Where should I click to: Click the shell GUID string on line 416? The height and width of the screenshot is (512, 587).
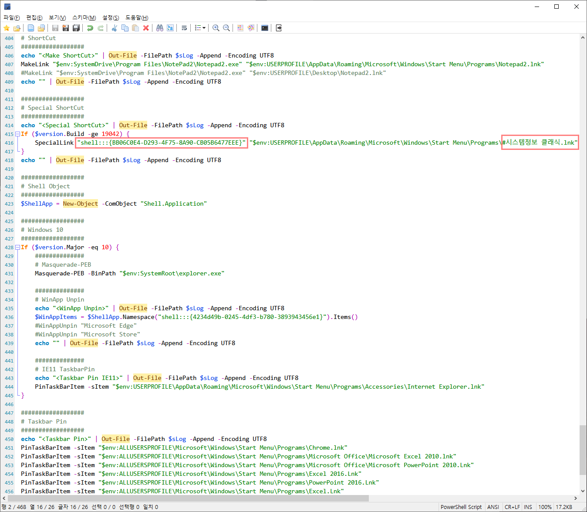point(162,142)
